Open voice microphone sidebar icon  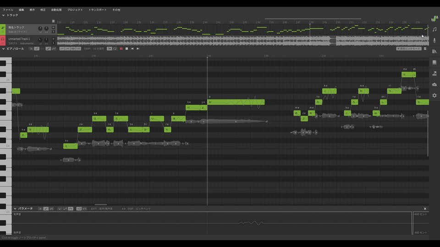[x=434, y=40]
